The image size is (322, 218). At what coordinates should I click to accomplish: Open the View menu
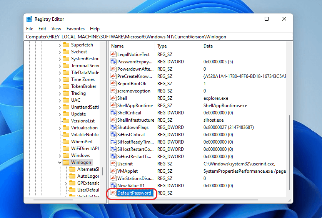click(56, 29)
